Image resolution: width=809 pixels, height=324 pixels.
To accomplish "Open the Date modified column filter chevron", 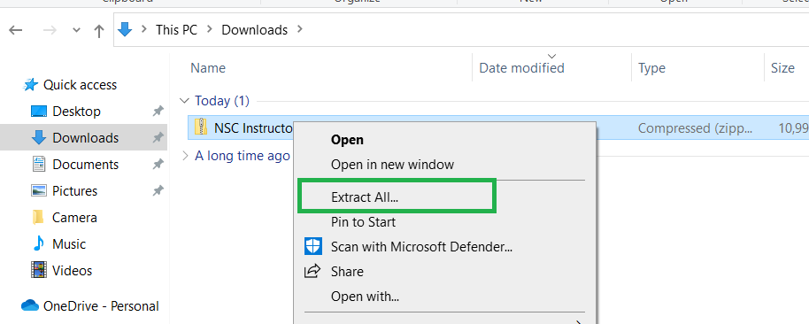I will point(552,56).
